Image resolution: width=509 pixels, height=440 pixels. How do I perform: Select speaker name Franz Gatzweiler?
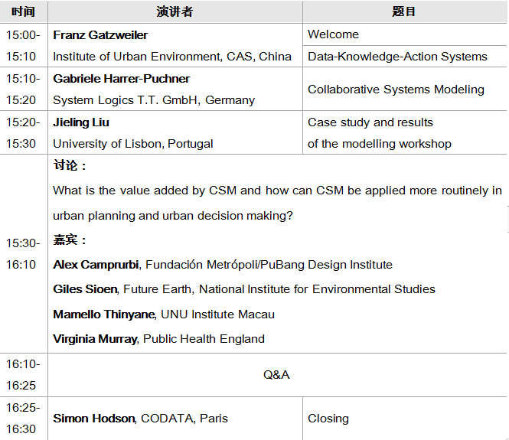(100, 35)
